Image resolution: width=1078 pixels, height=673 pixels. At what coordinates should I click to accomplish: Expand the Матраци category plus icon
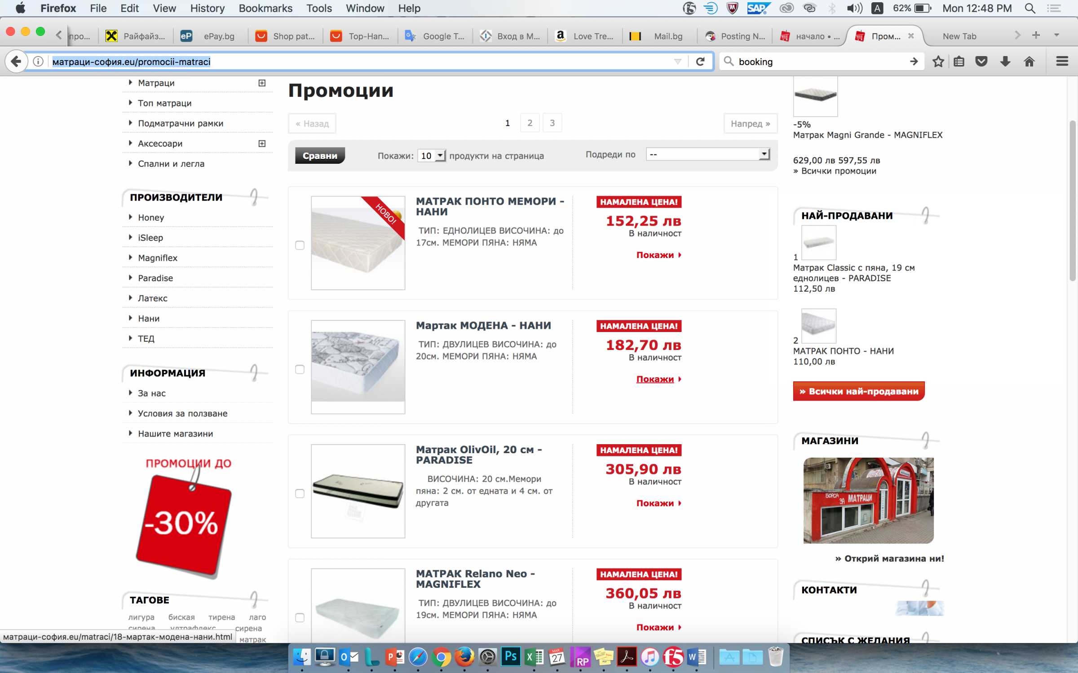262,83
